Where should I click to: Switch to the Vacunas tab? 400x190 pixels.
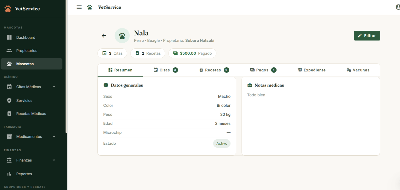tap(358, 70)
